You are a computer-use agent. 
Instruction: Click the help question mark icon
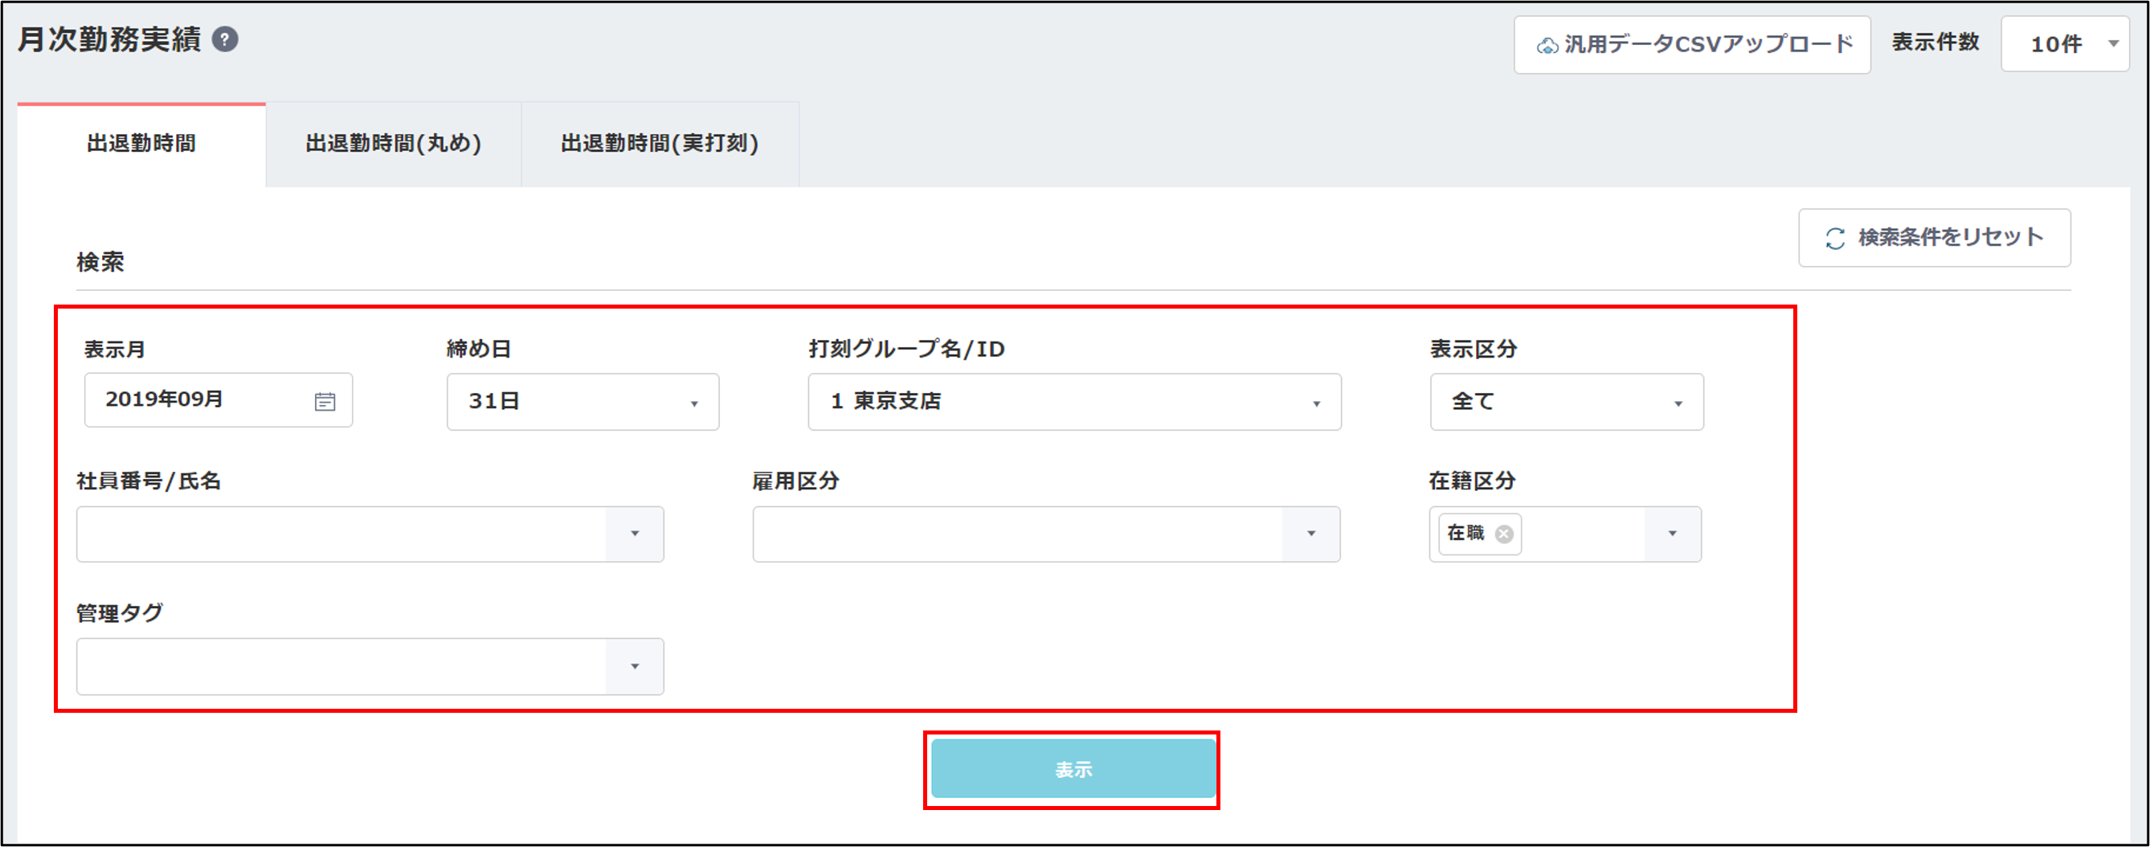tap(224, 40)
